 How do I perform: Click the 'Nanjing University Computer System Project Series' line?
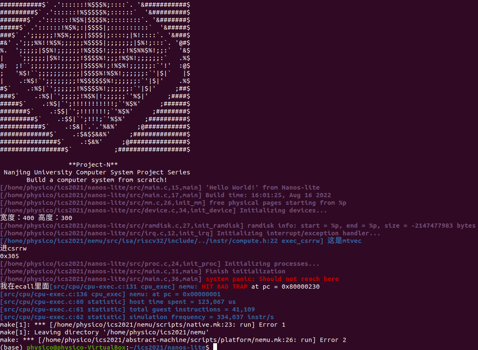(x=97, y=172)
